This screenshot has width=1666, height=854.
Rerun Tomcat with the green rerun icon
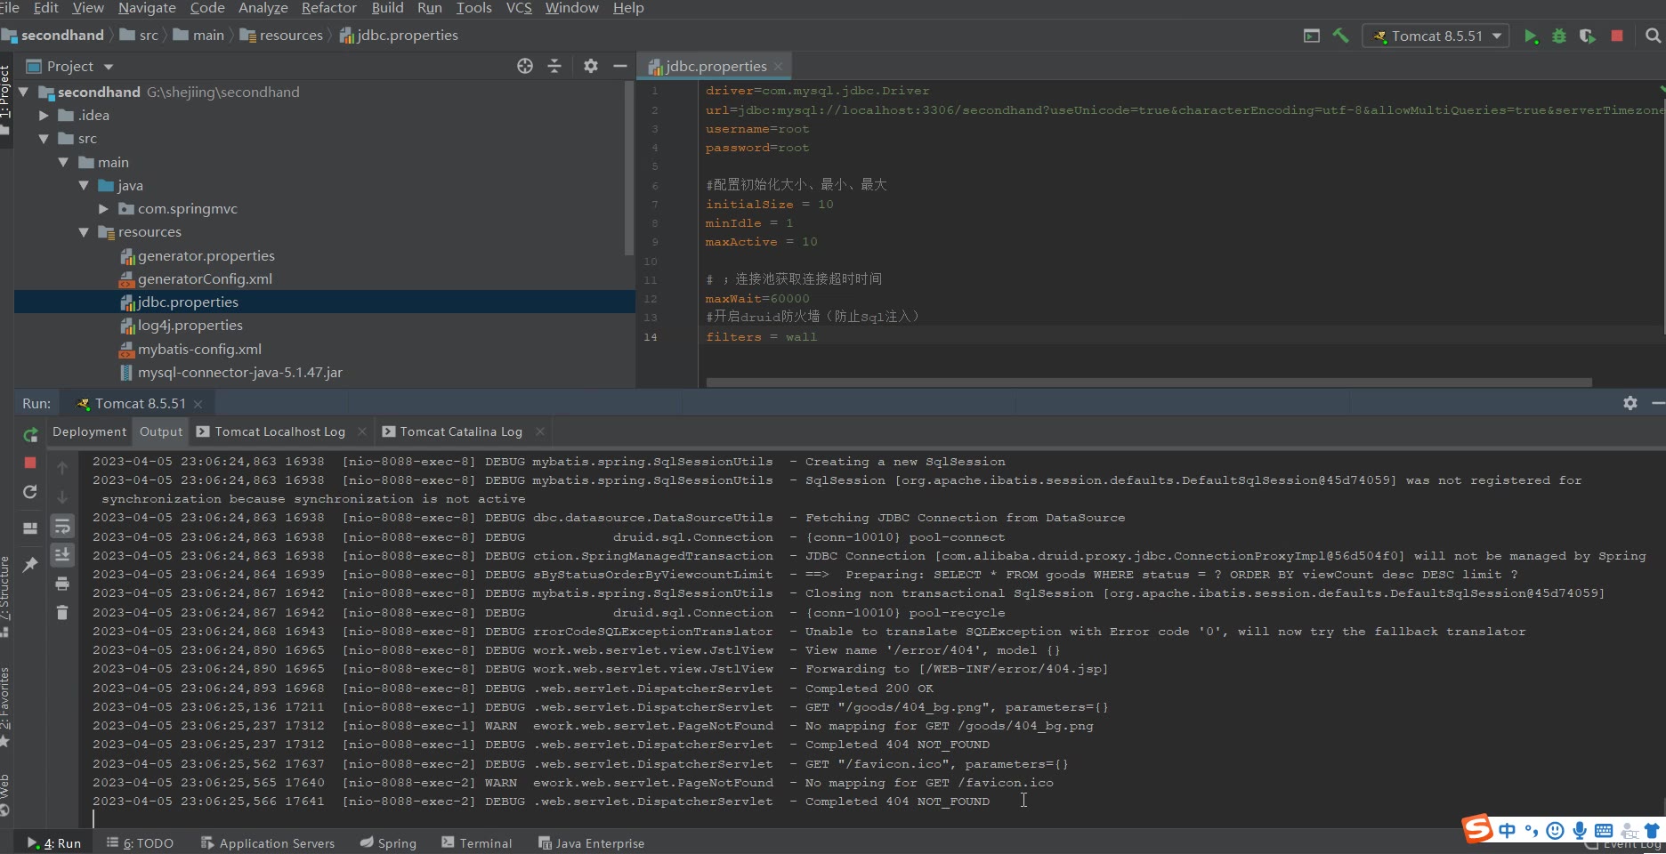30,434
